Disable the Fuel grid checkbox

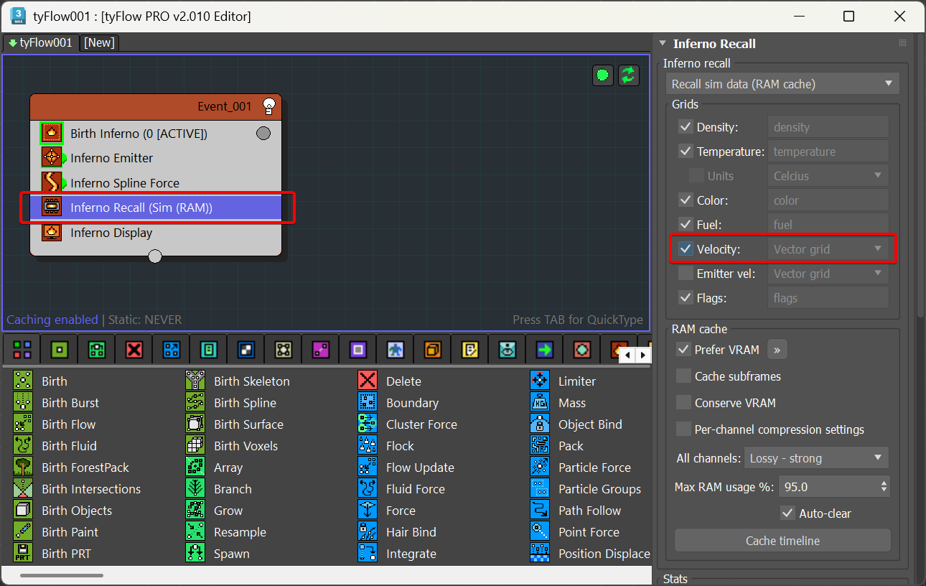[686, 225]
